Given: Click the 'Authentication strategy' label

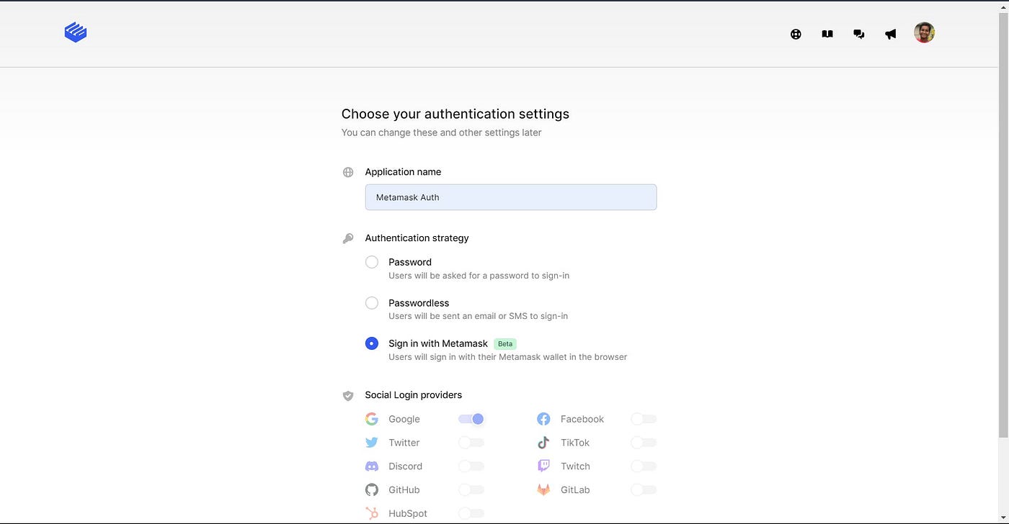Looking at the screenshot, I should [417, 238].
